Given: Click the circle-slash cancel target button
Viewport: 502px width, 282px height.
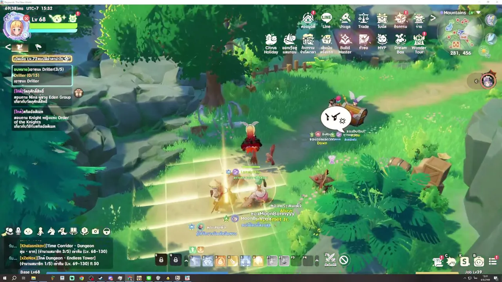Looking at the screenshot, I should point(344,260).
